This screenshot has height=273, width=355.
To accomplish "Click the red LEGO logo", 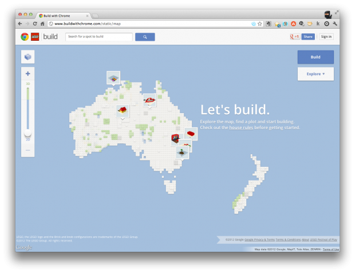I will pyautogui.click(x=35, y=37).
